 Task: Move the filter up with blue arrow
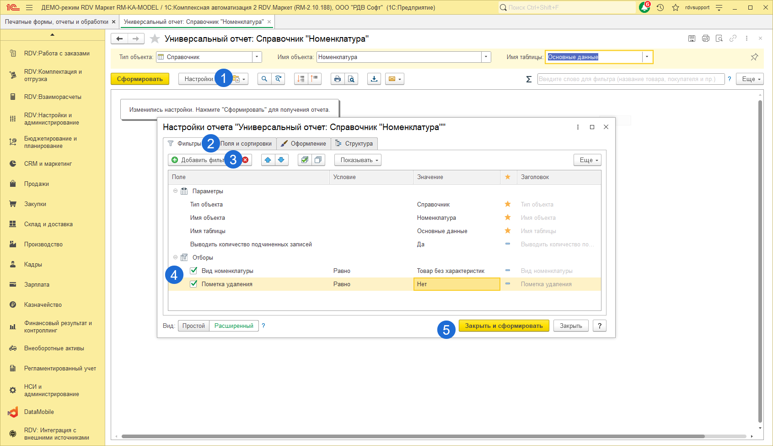coord(268,160)
